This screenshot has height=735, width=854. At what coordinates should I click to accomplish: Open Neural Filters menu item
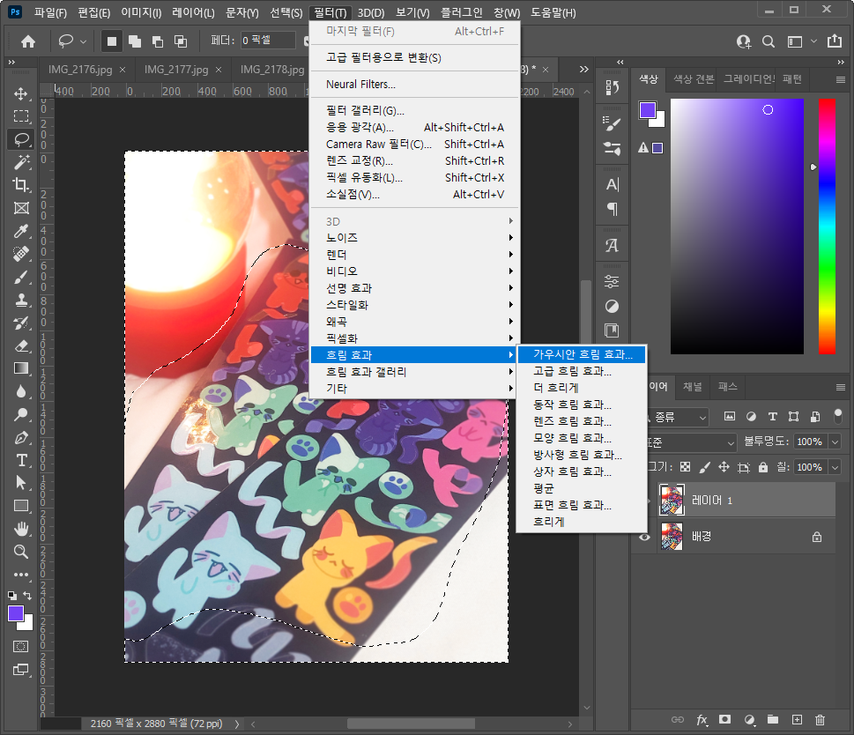(414, 85)
